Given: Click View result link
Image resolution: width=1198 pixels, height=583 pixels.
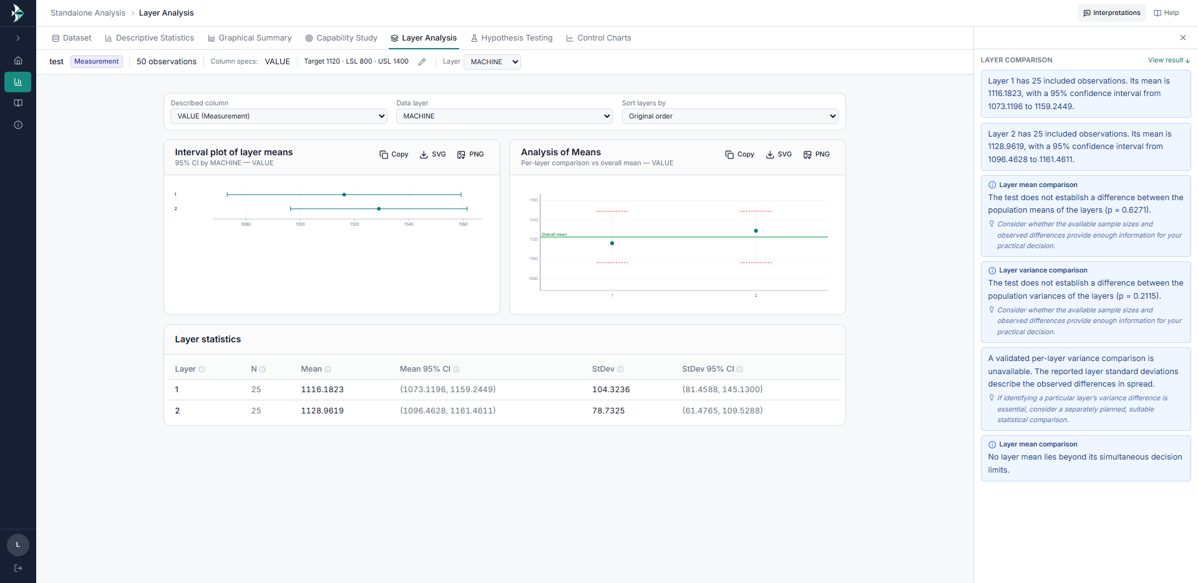Looking at the screenshot, I should click(1169, 60).
